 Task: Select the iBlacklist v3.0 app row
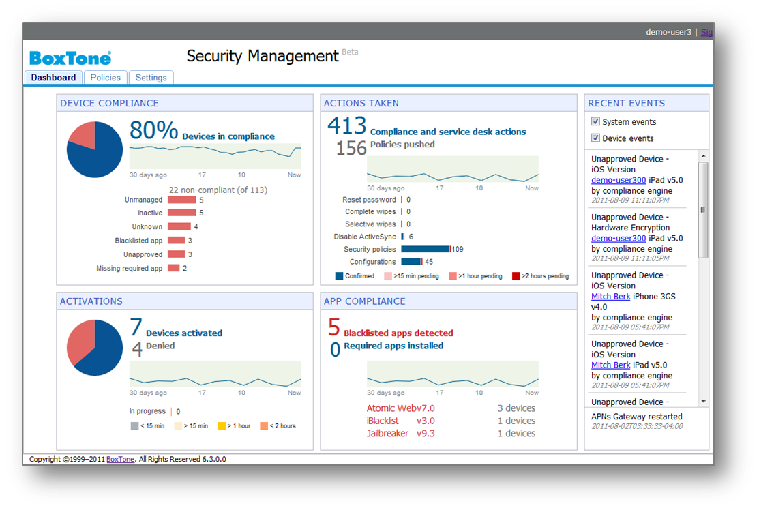coord(451,421)
